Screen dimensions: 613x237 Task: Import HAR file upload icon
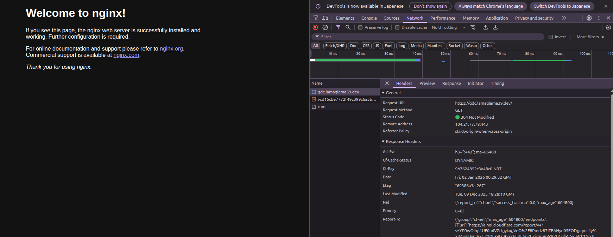click(x=486, y=27)
